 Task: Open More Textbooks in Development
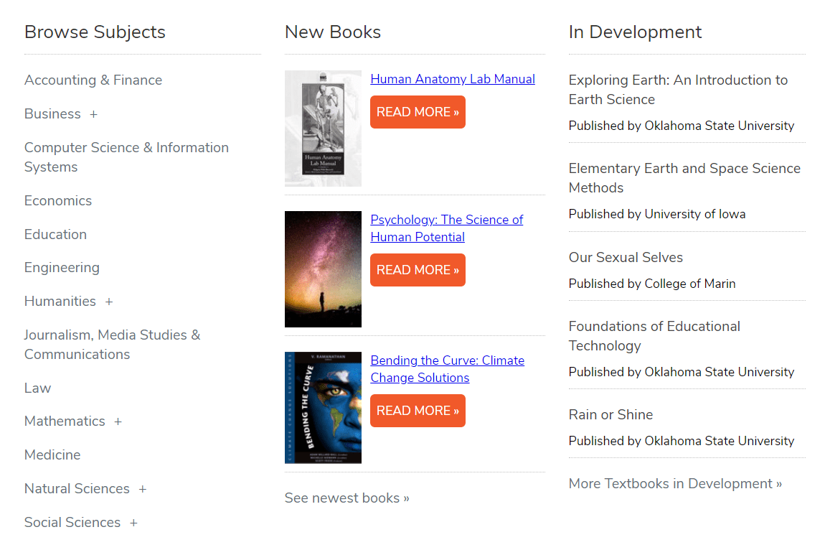[x=675, y=483]
